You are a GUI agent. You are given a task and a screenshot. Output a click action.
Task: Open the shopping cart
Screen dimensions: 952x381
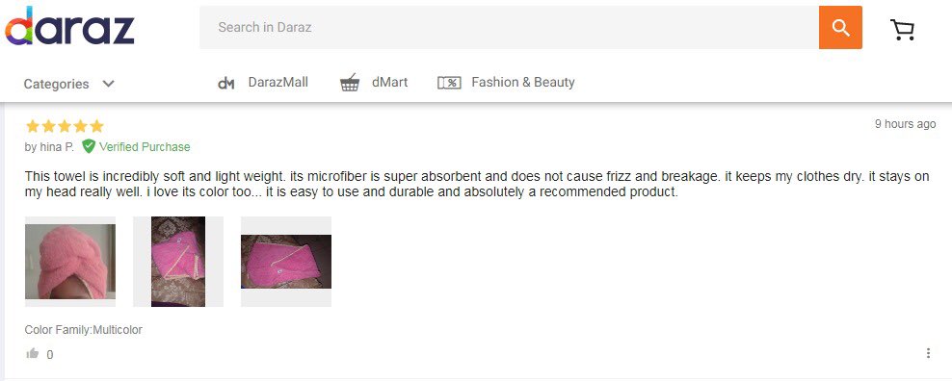[902, 29]
